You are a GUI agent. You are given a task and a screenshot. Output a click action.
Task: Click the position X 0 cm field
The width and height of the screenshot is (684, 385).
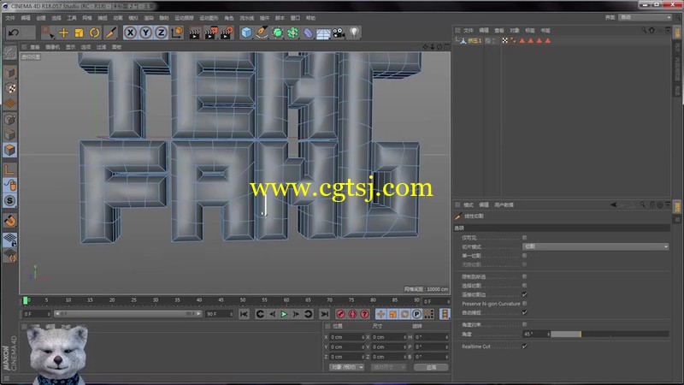click(346, 337)
